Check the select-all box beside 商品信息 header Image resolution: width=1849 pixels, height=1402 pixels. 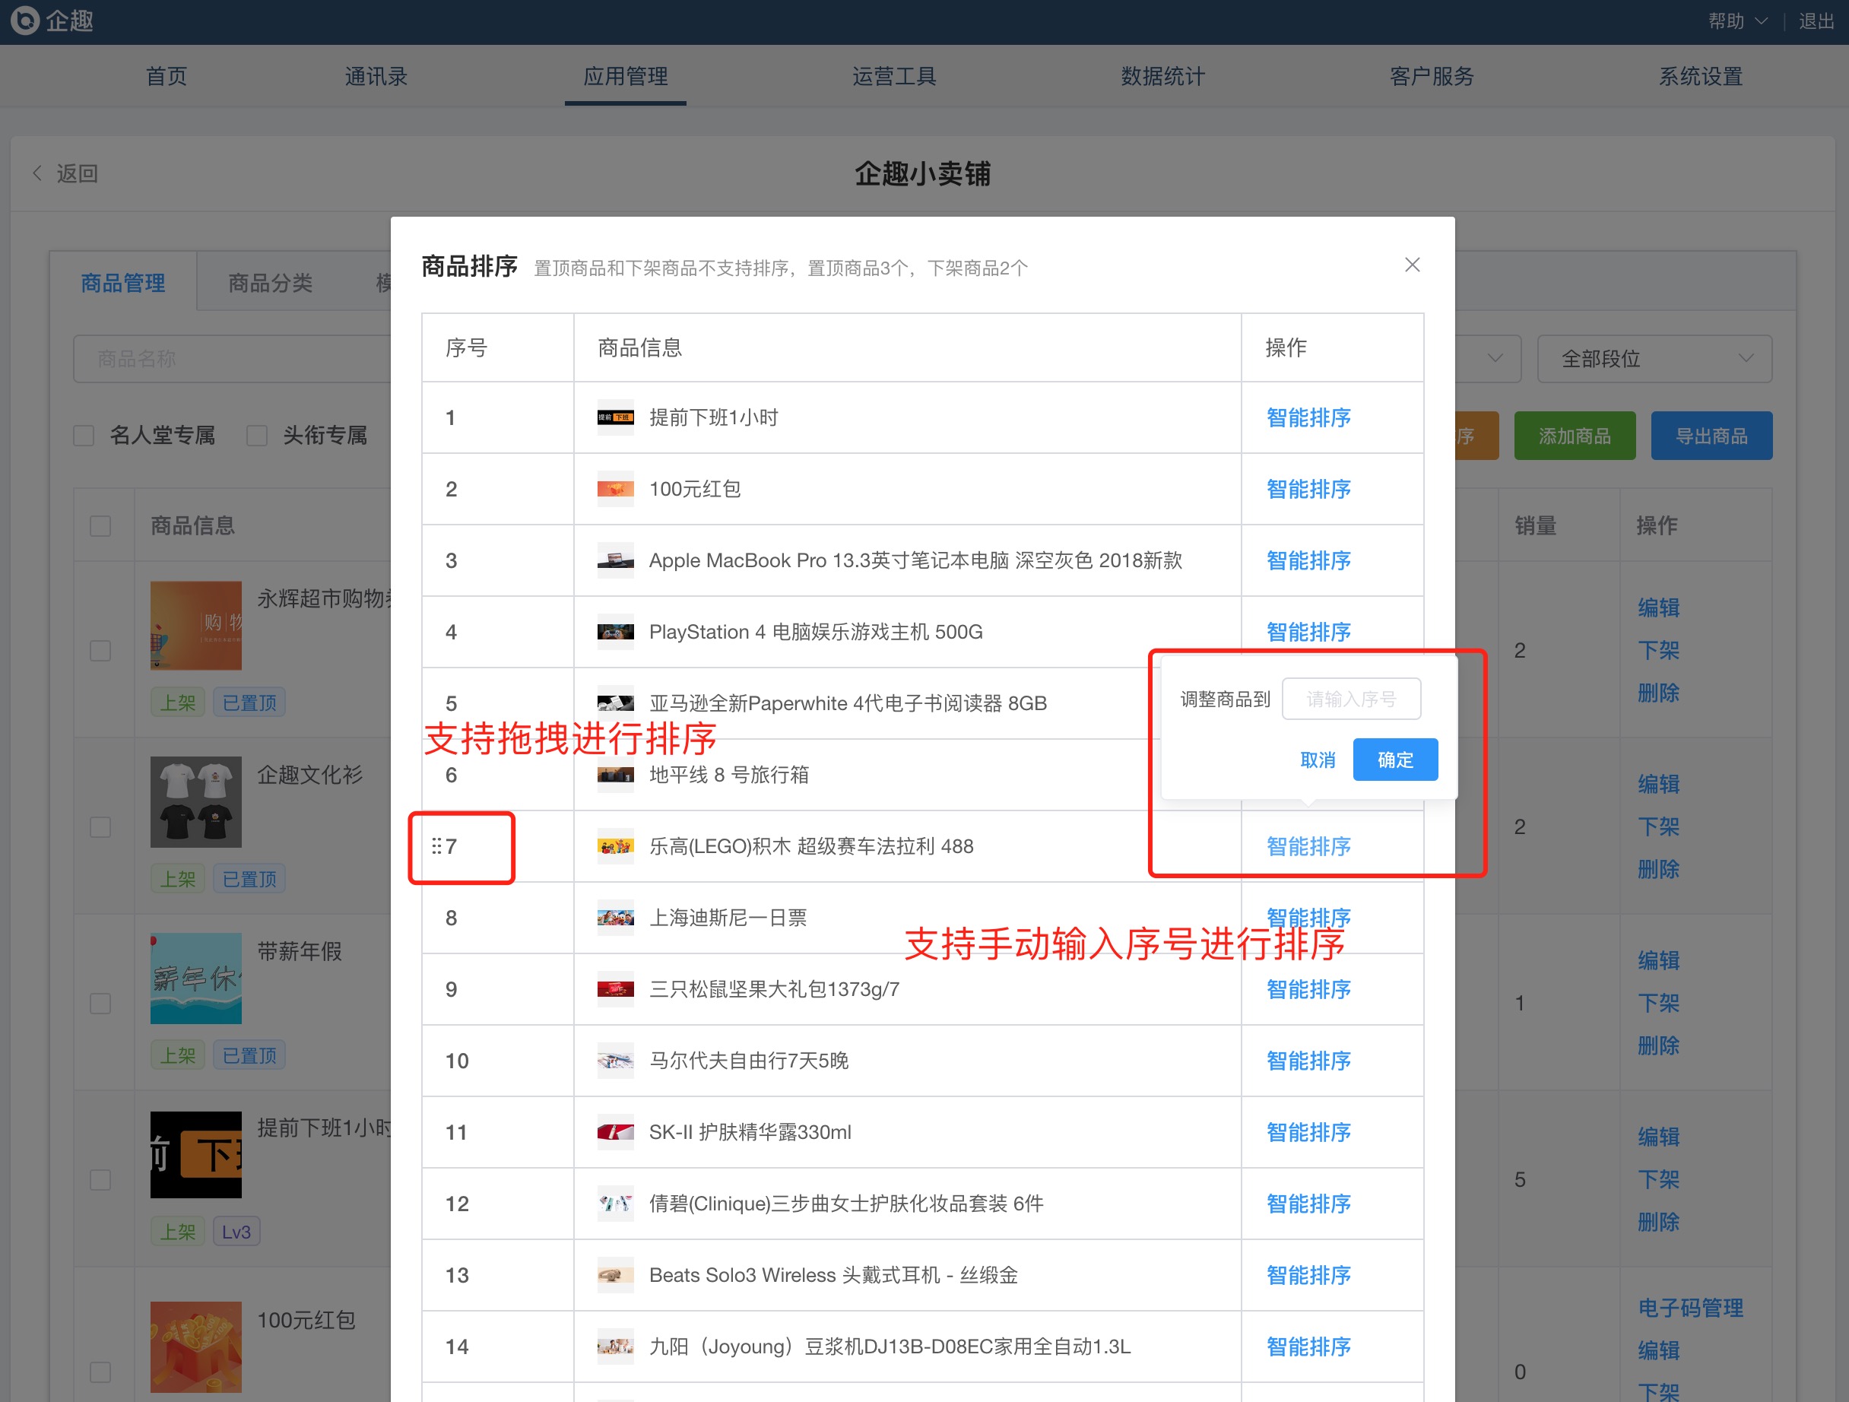pyautogui.click(x=100, y=526)
